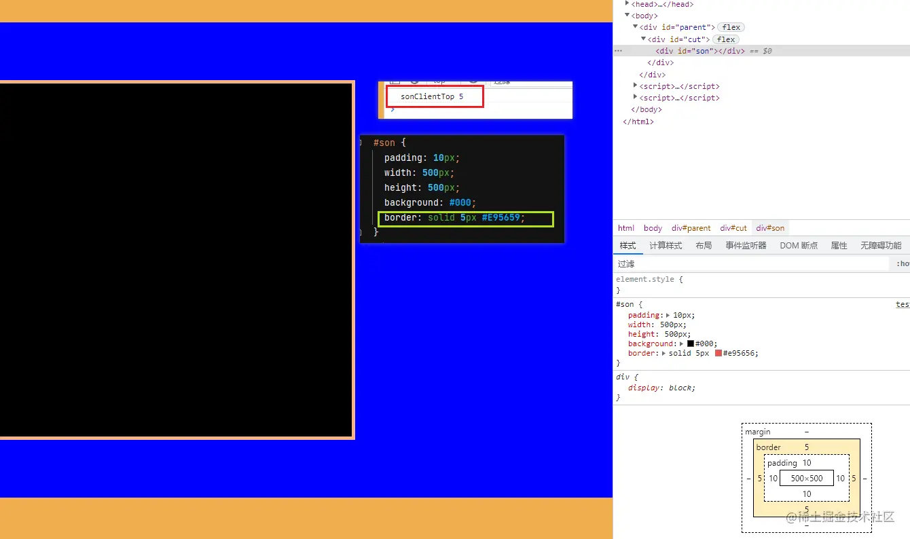Click the 500×500 content box in box model
This screenshot has height=539, width=910.
pyautogui.click(x=807, y=478)
